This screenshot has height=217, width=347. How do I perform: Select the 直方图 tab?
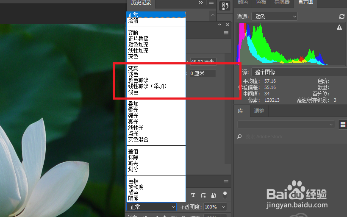pyautogui.click(x=305, y=3)
